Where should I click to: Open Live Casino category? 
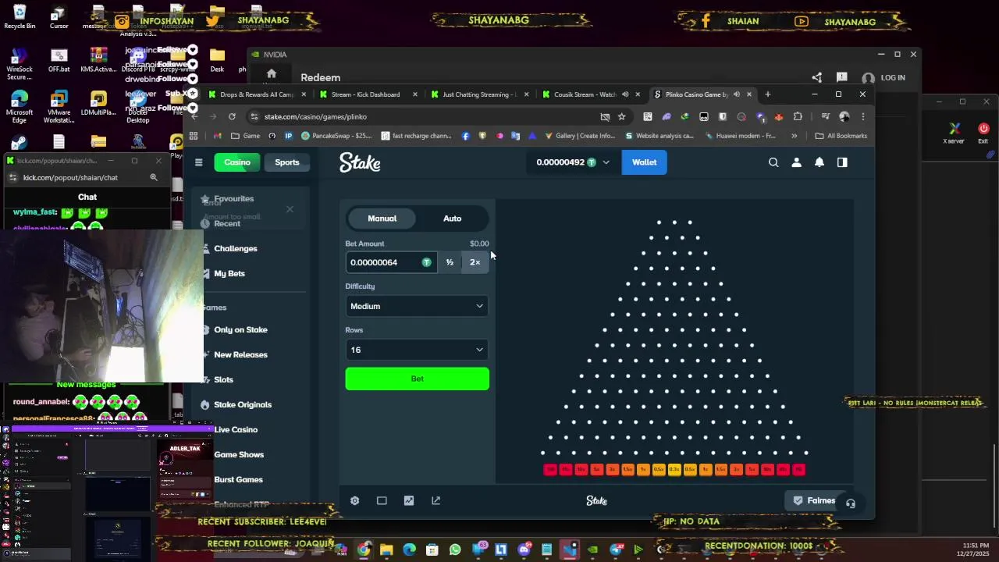tap(236, 429)
